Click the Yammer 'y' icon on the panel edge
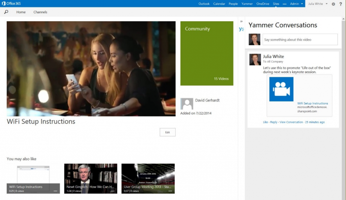Image resolution: width=346 pixels, height=200 pixels. pyautogui.click(x=241, y=29)
